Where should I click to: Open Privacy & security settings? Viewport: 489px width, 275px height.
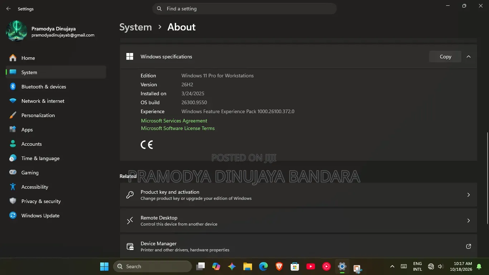pos(56,201)
